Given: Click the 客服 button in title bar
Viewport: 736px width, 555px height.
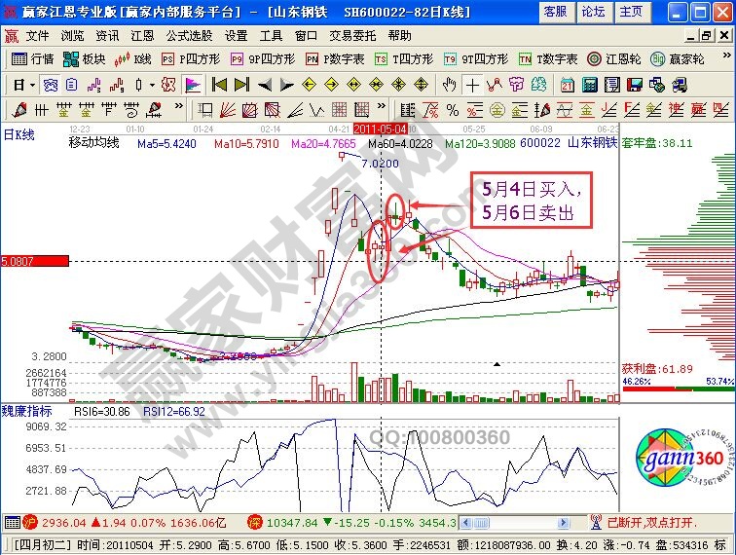Looking at the screenshot, I should pos(555,12).
